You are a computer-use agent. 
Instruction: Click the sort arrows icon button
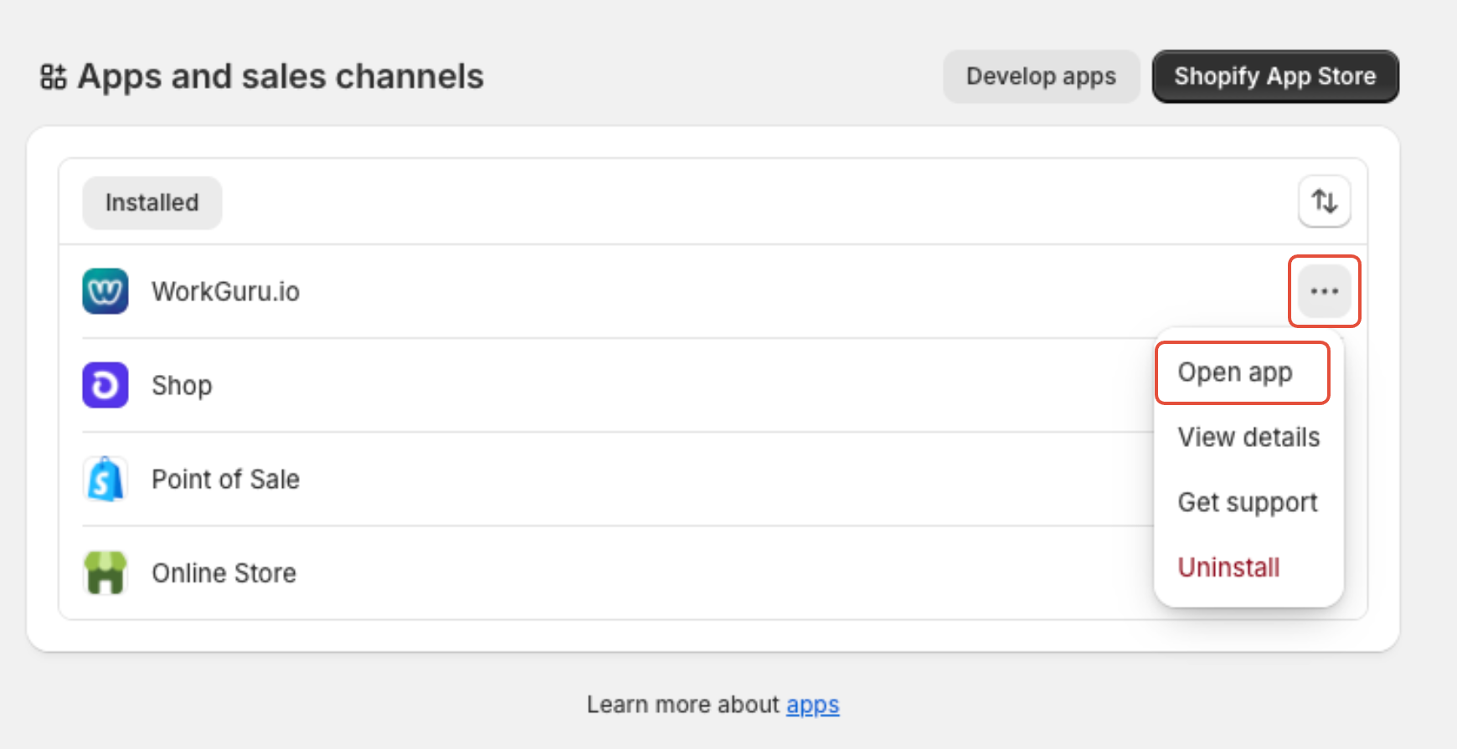coord(1325,201)
